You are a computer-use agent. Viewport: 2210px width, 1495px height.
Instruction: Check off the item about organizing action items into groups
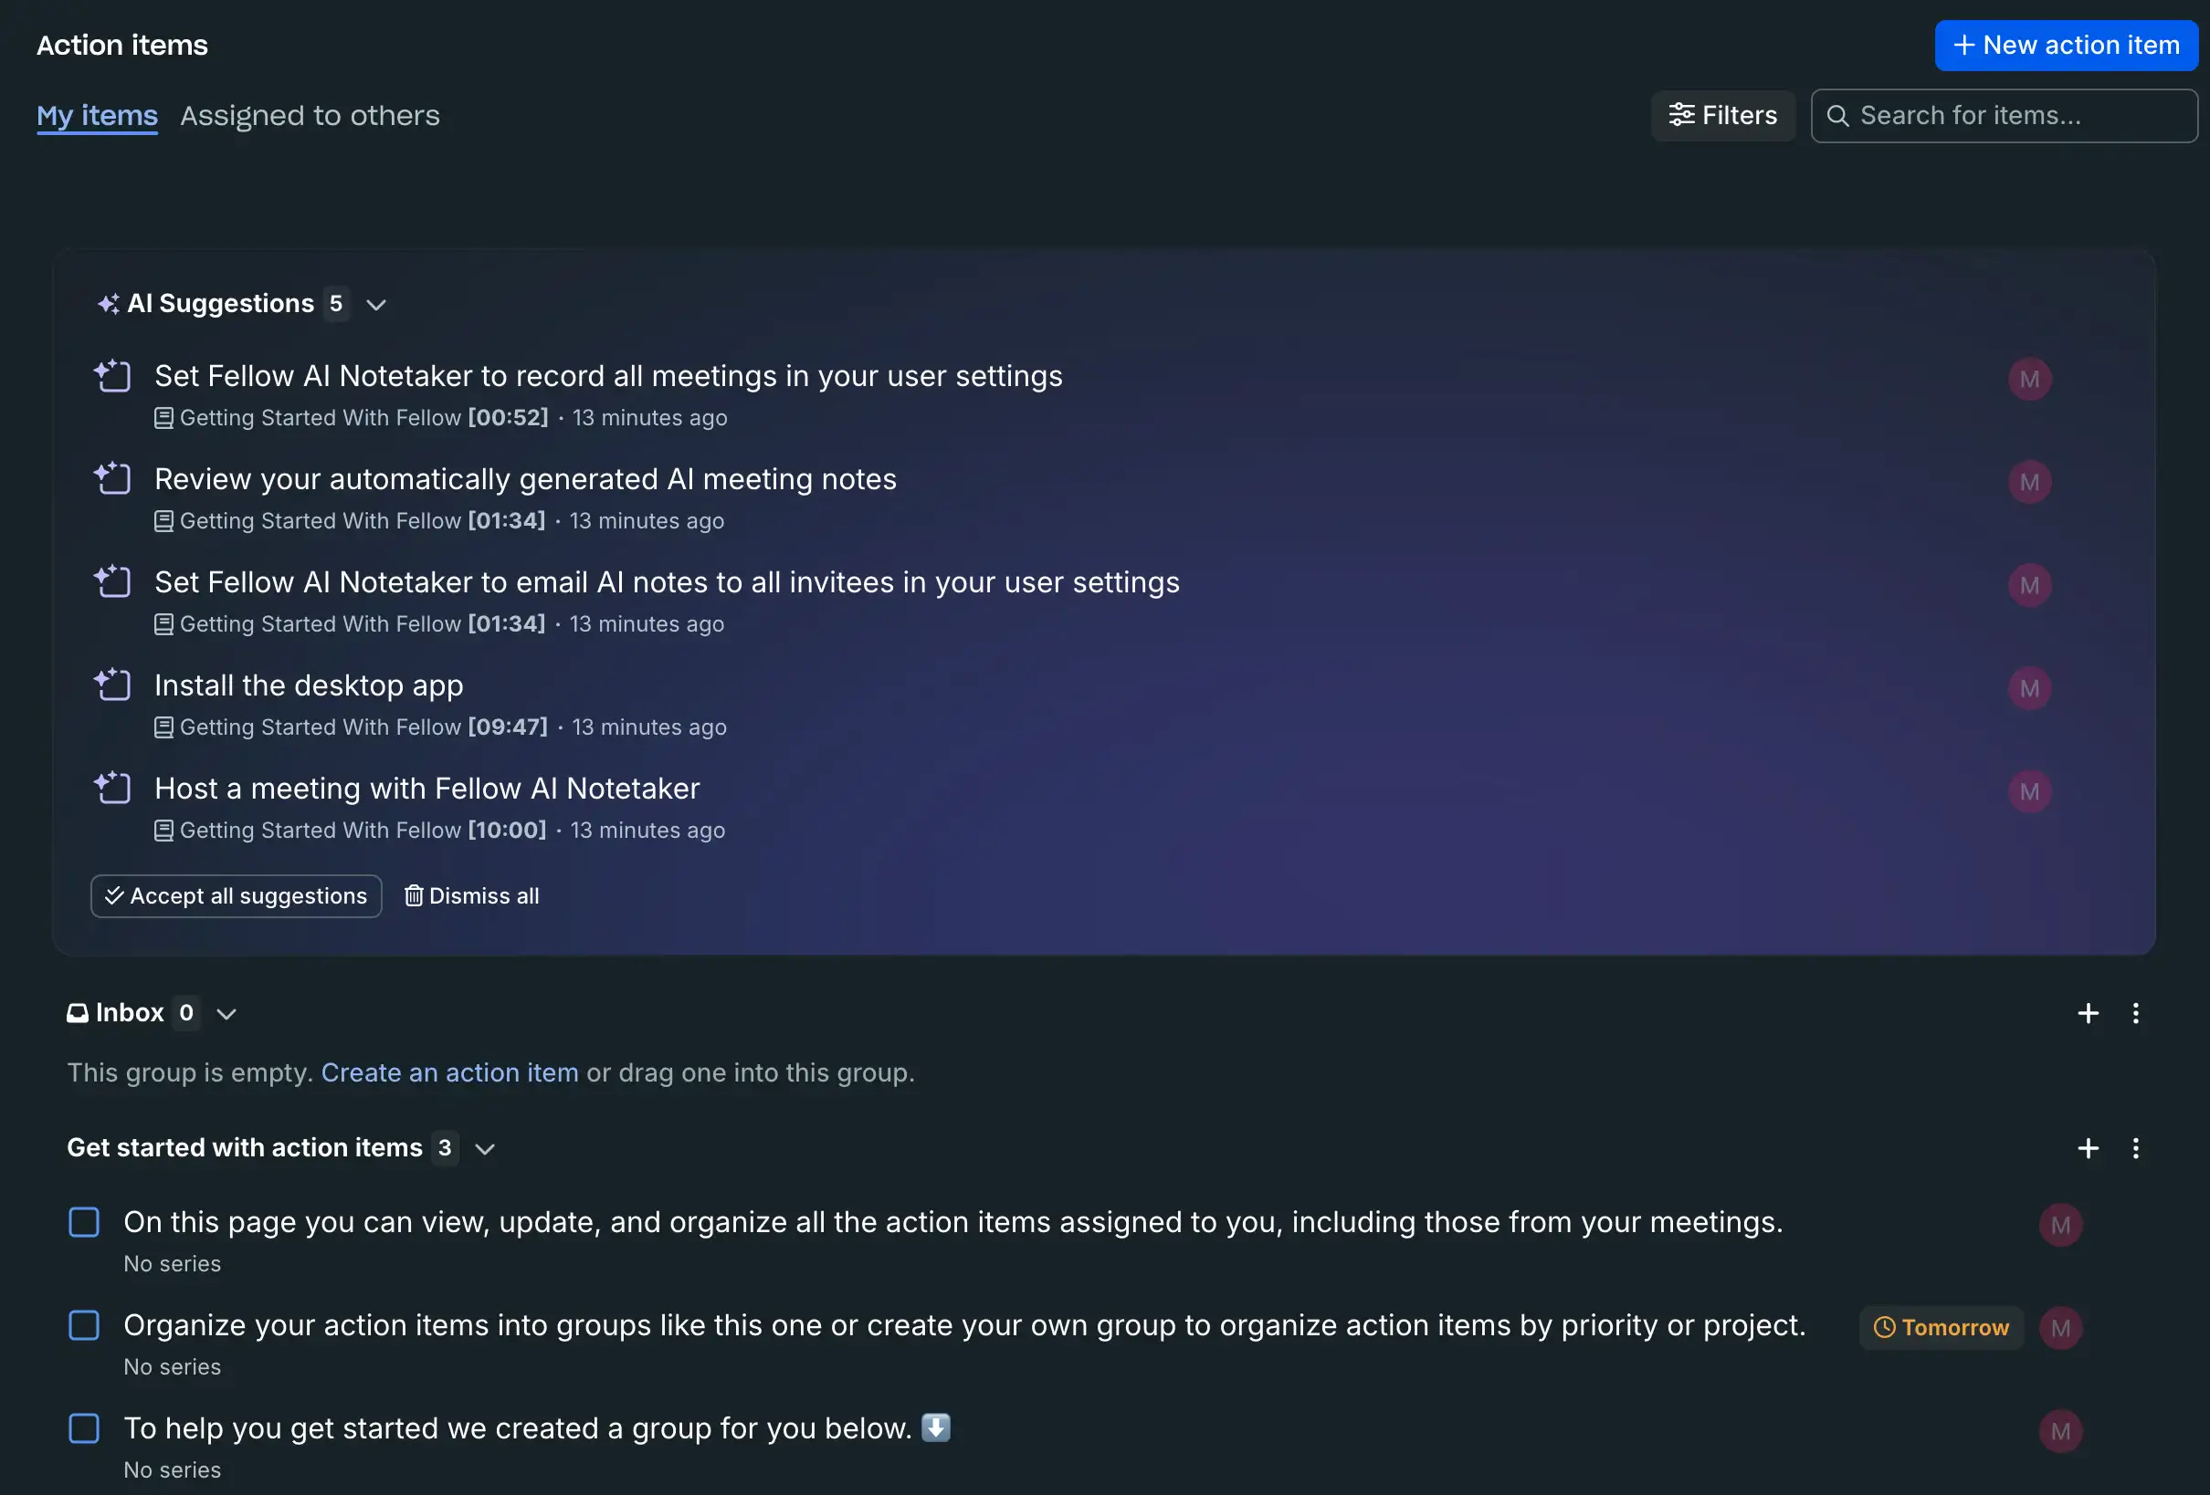pyautogui.click(x=84, y=1326)
